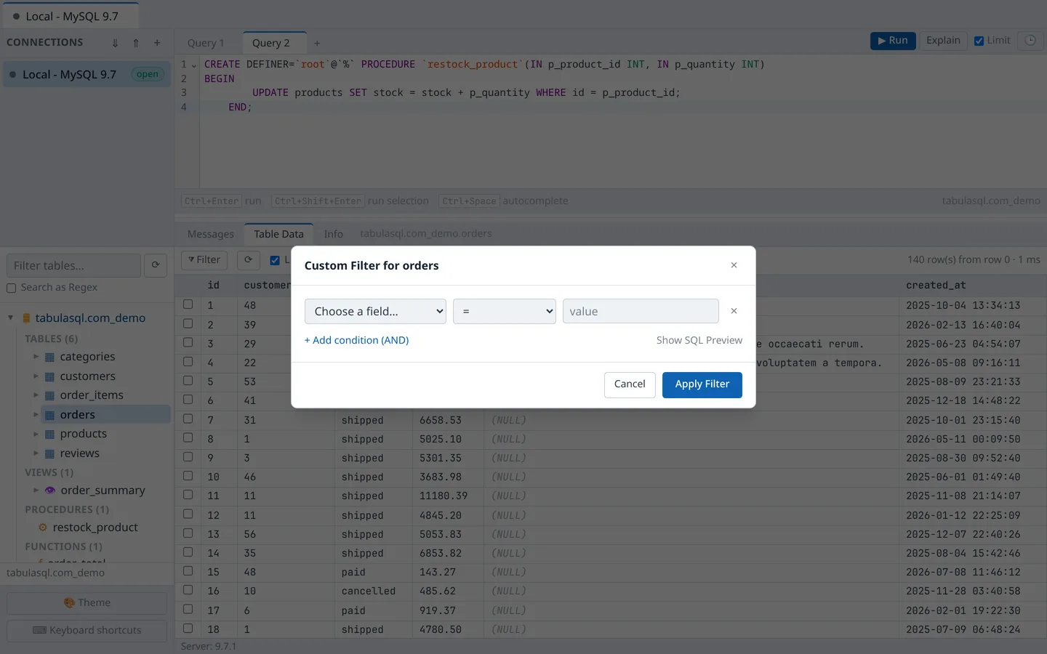This screenshot has height=654, width=1047.
Task: Expand the order_summary view
Action: tap(36, 490)
